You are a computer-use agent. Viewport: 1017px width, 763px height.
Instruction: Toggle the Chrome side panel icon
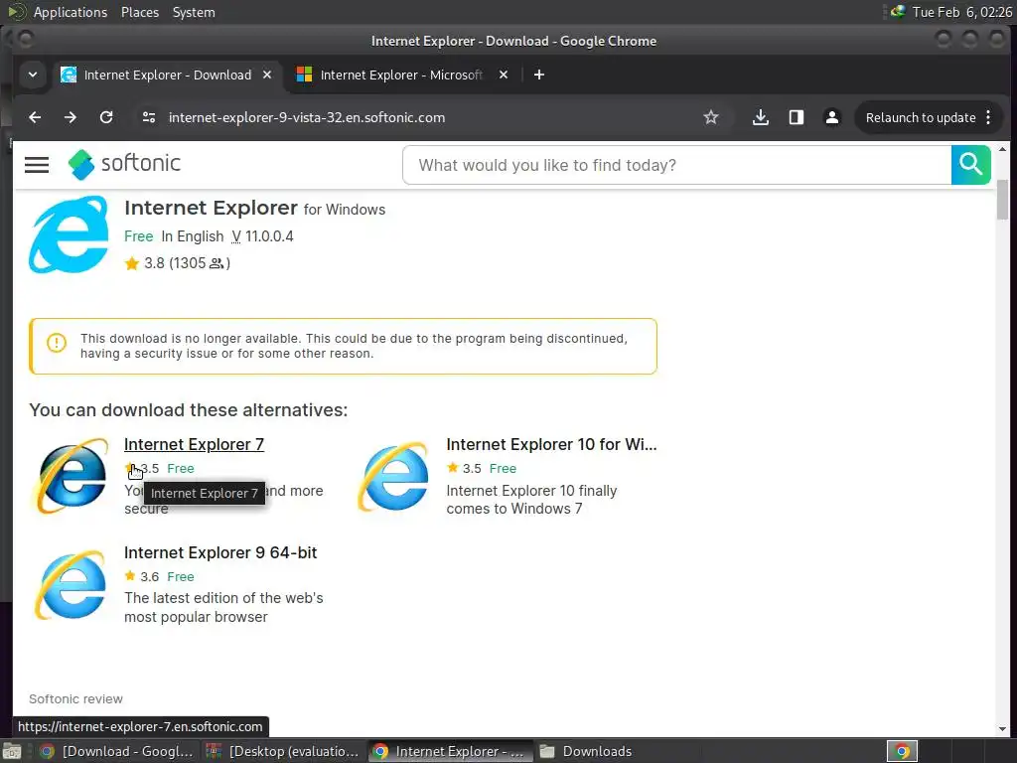point(796,117)
